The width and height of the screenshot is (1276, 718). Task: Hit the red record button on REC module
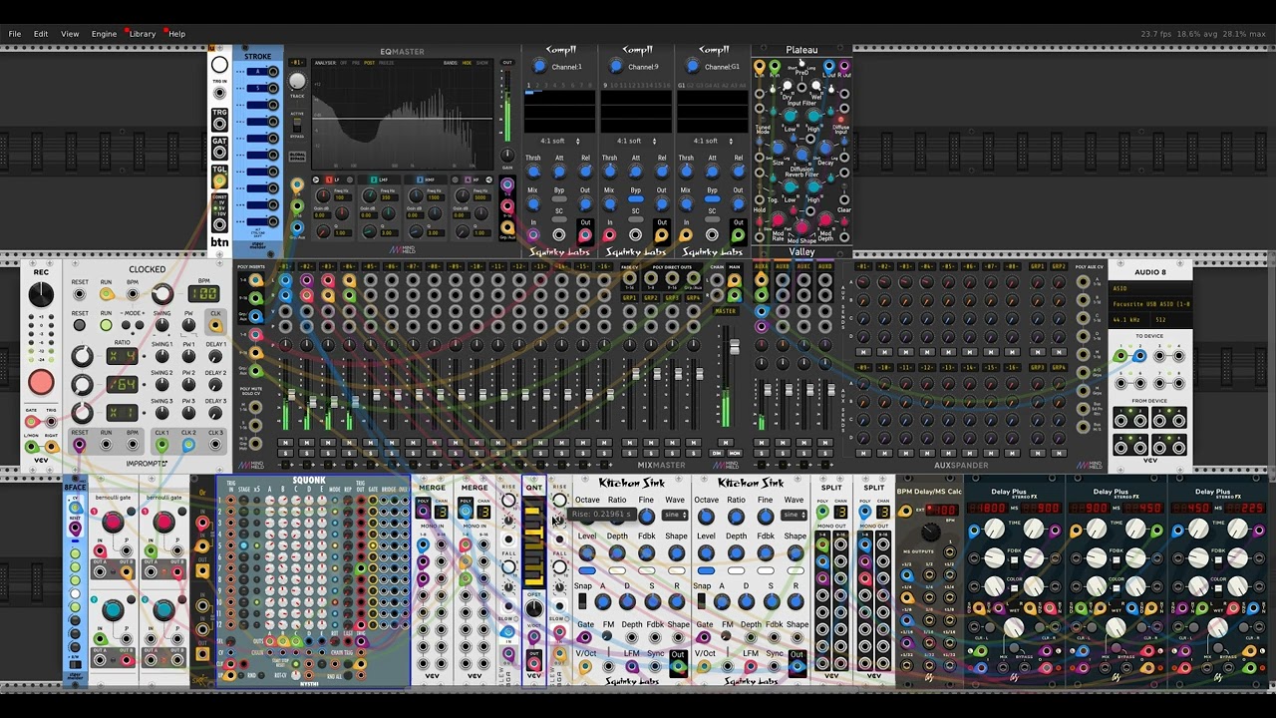41,382
